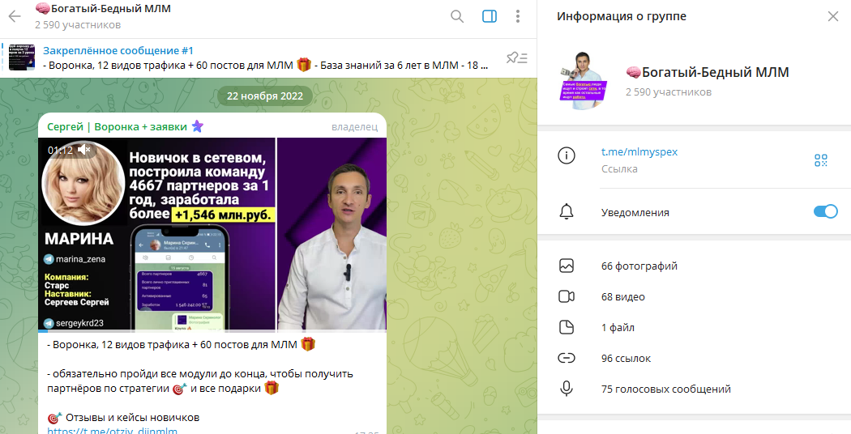Open the t.me/mlmyspex group link
The width and height of the screenshot is (851, 434).
[639, 152]
